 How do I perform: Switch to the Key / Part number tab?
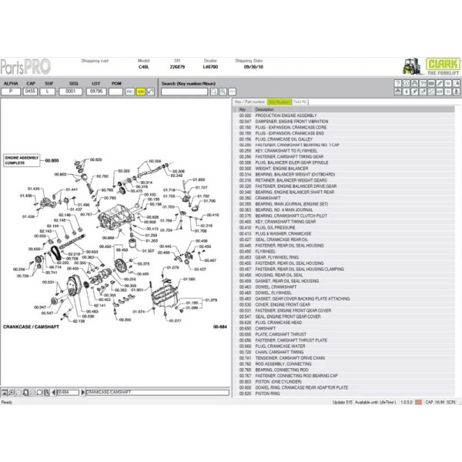click(x=249, y=102)
